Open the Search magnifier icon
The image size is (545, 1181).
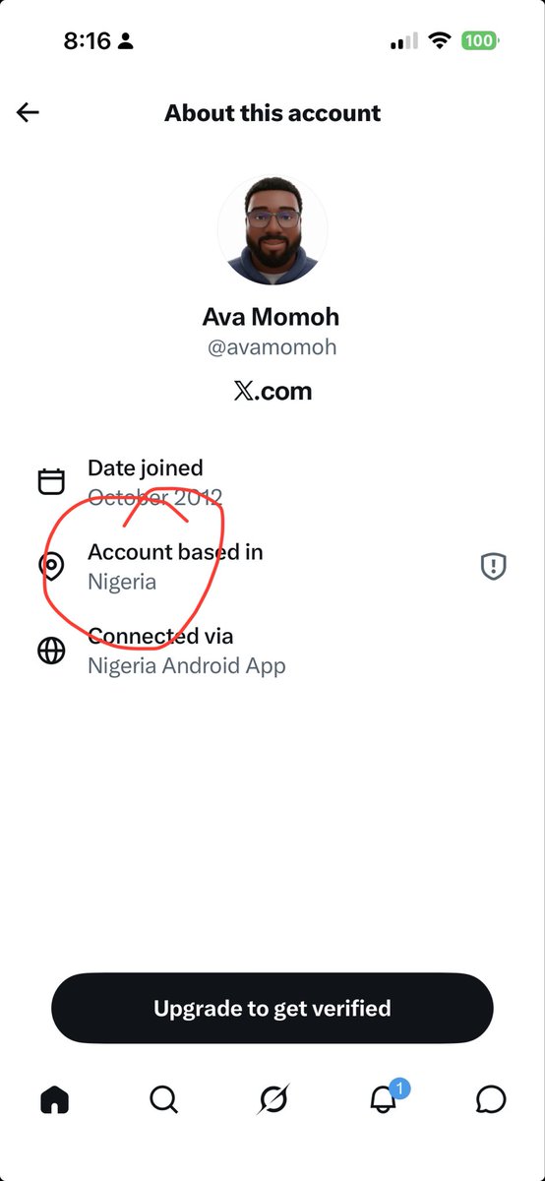click(x=164, y=1098)
